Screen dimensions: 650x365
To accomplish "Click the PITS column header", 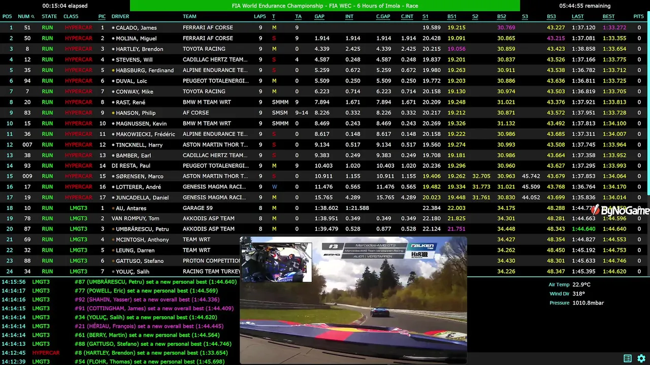I will (x=638, y=17).
